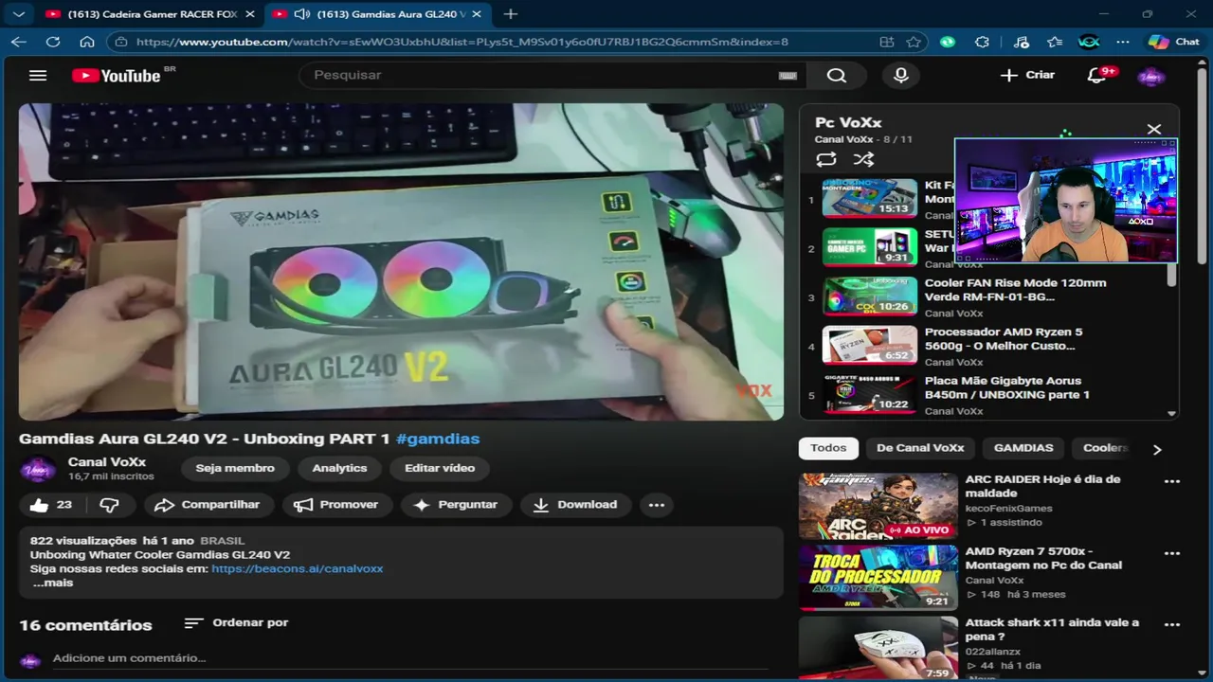
Task: Toggle playlist loop
Action: pos(826,159)
